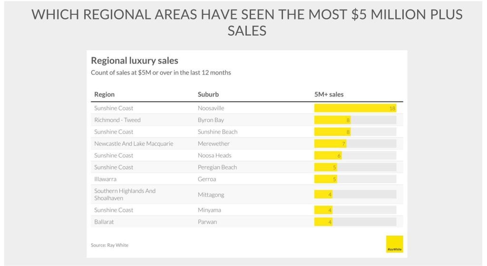Select the Newcastle And Lake Macquarie cell
The height and width of the screenshot is (266, 487).
134,143
